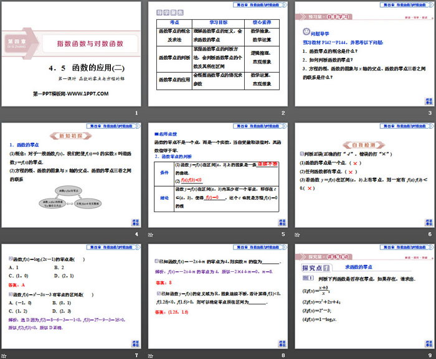Click the slide number 2 label

click(x=283, y=113)
